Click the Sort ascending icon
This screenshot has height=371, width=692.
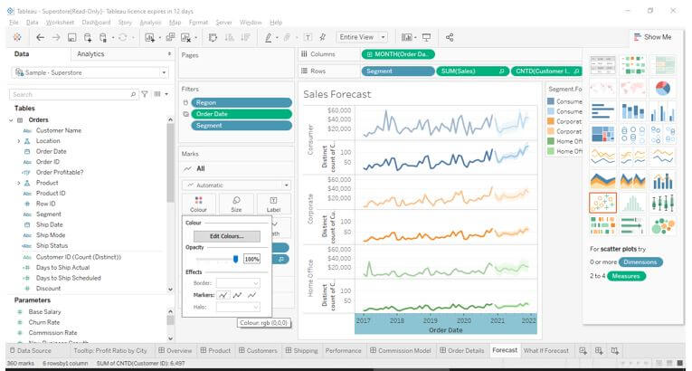(229, 37)
